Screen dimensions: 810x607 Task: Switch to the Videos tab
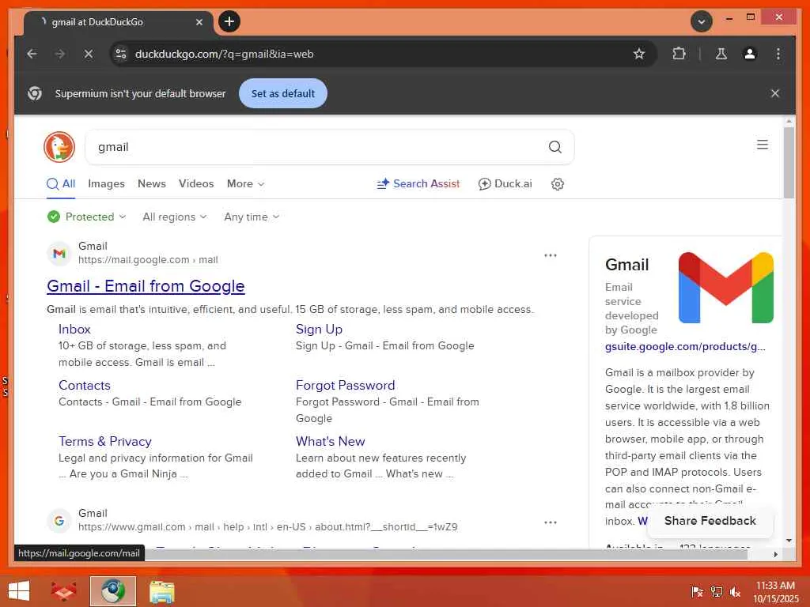click(196, 183)
